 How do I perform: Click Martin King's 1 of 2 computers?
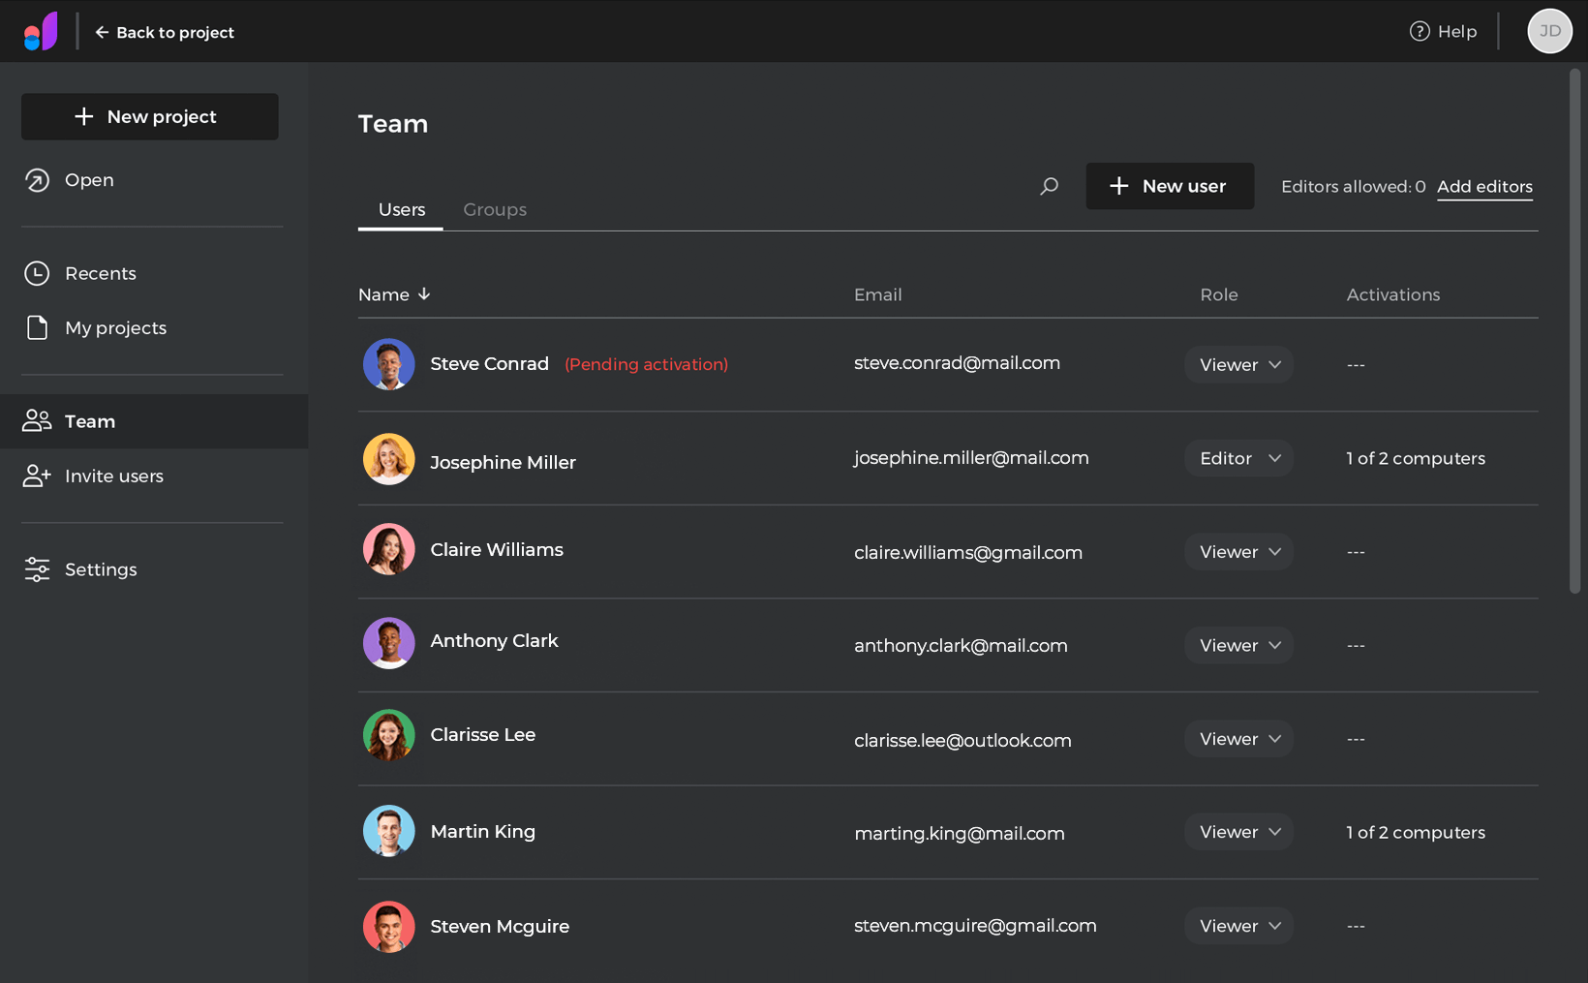[x=1416, y=832]
